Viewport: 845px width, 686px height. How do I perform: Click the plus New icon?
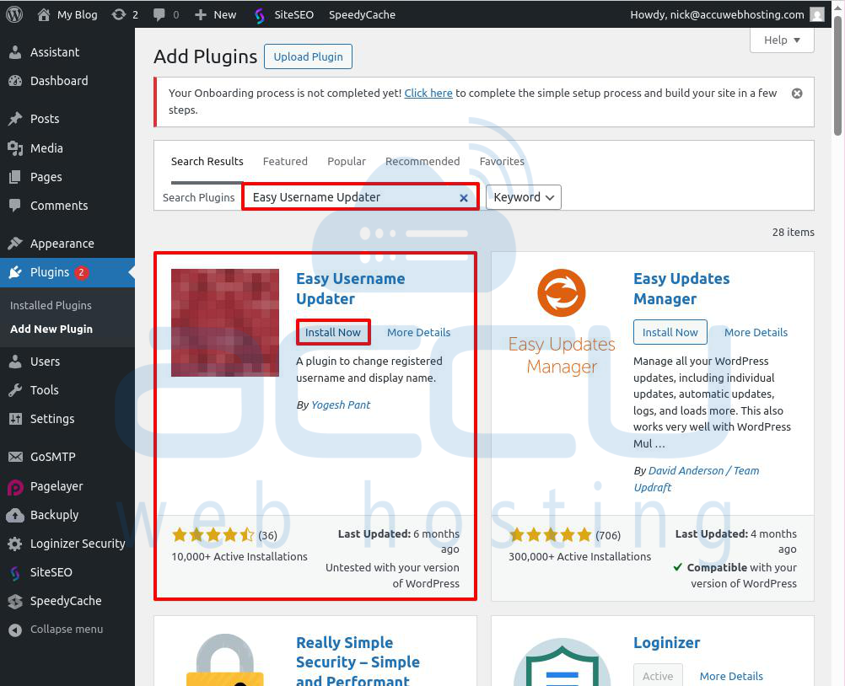pyautogui.click(x=201, y=14)
